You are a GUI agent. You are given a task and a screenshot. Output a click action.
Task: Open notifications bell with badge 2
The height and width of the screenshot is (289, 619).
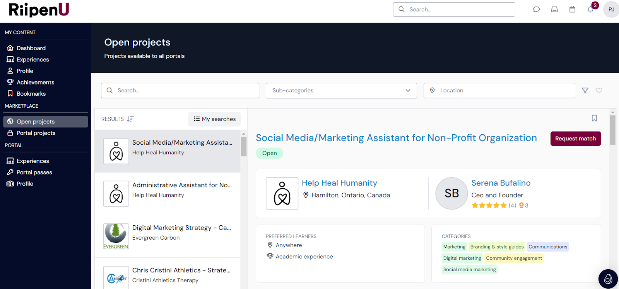point(591,9)
